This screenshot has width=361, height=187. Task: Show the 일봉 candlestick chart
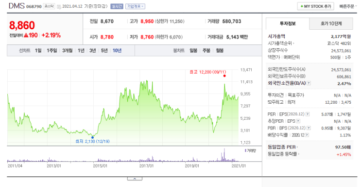(193, 51)
